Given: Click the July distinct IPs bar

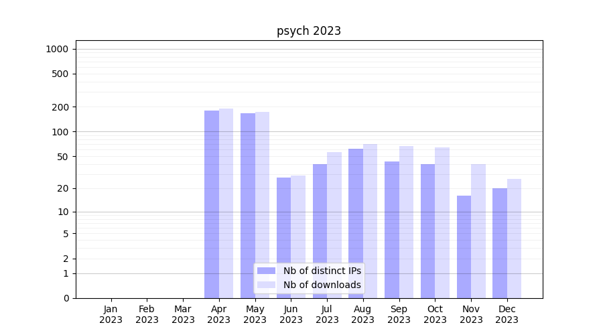Looking at the screenshot, I should [320, 231].
